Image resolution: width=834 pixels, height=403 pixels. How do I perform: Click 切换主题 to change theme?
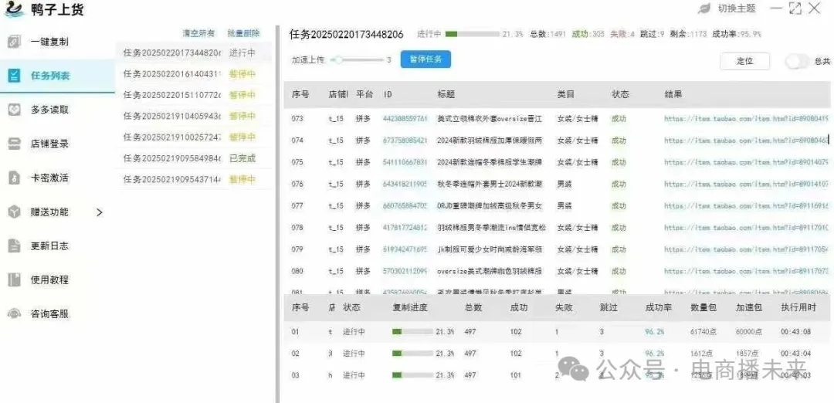coord(736,8)
